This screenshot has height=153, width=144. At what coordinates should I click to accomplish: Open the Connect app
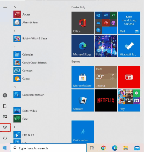[x=23, y=71]
